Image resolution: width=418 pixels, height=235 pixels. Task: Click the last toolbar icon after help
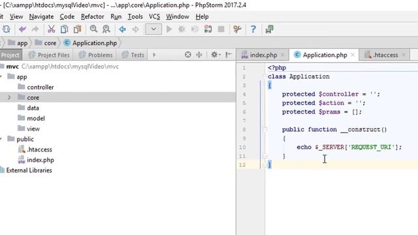click(269, 29)
